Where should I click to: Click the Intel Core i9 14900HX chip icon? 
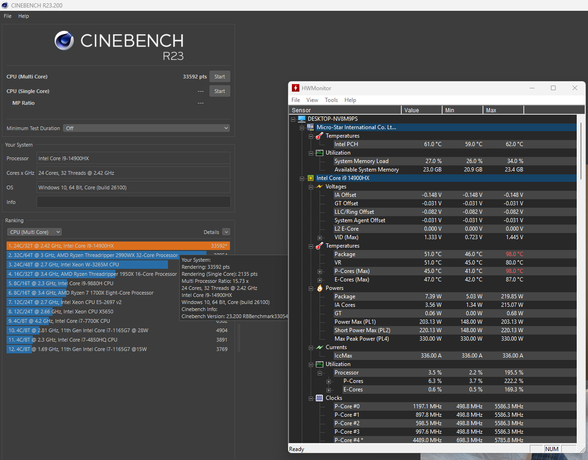coord(311,178)
